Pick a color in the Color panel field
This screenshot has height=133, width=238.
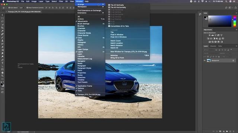(x=220, y=21)
